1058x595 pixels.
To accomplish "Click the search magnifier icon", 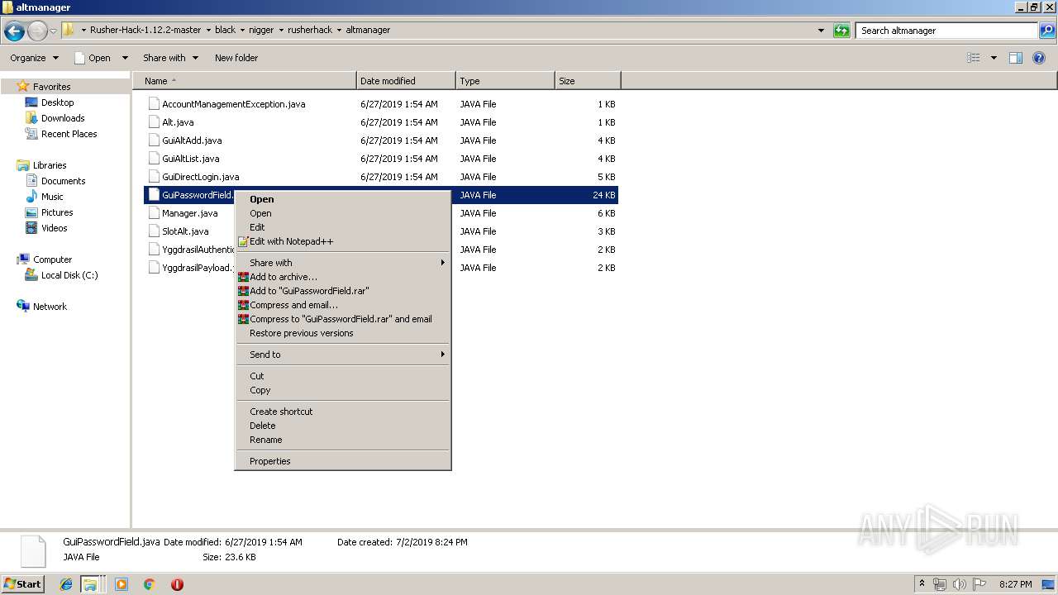I will tap(1046, 31).
